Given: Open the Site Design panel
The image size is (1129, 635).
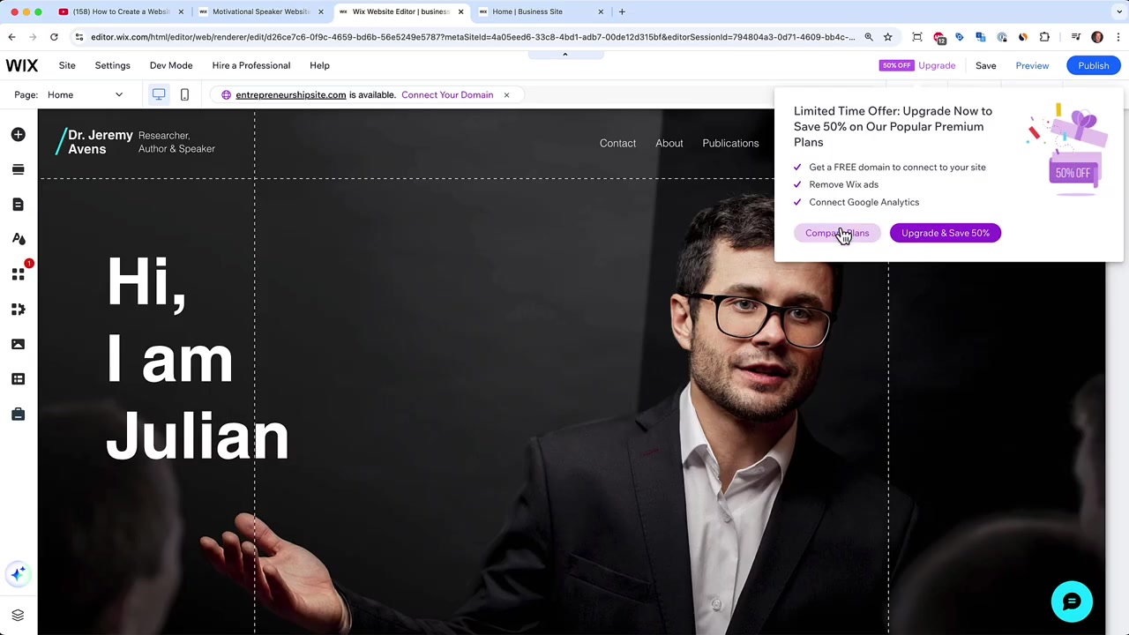Looking at the screenshot, I should (x=18, y=239).
